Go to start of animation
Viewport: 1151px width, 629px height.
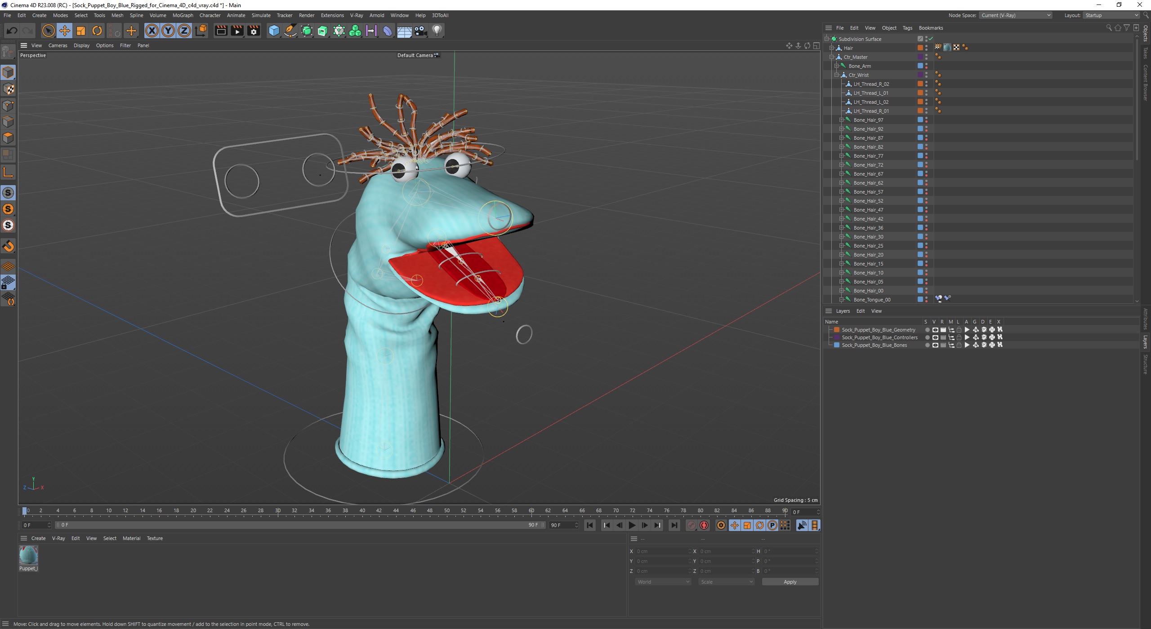pos(590,525)
